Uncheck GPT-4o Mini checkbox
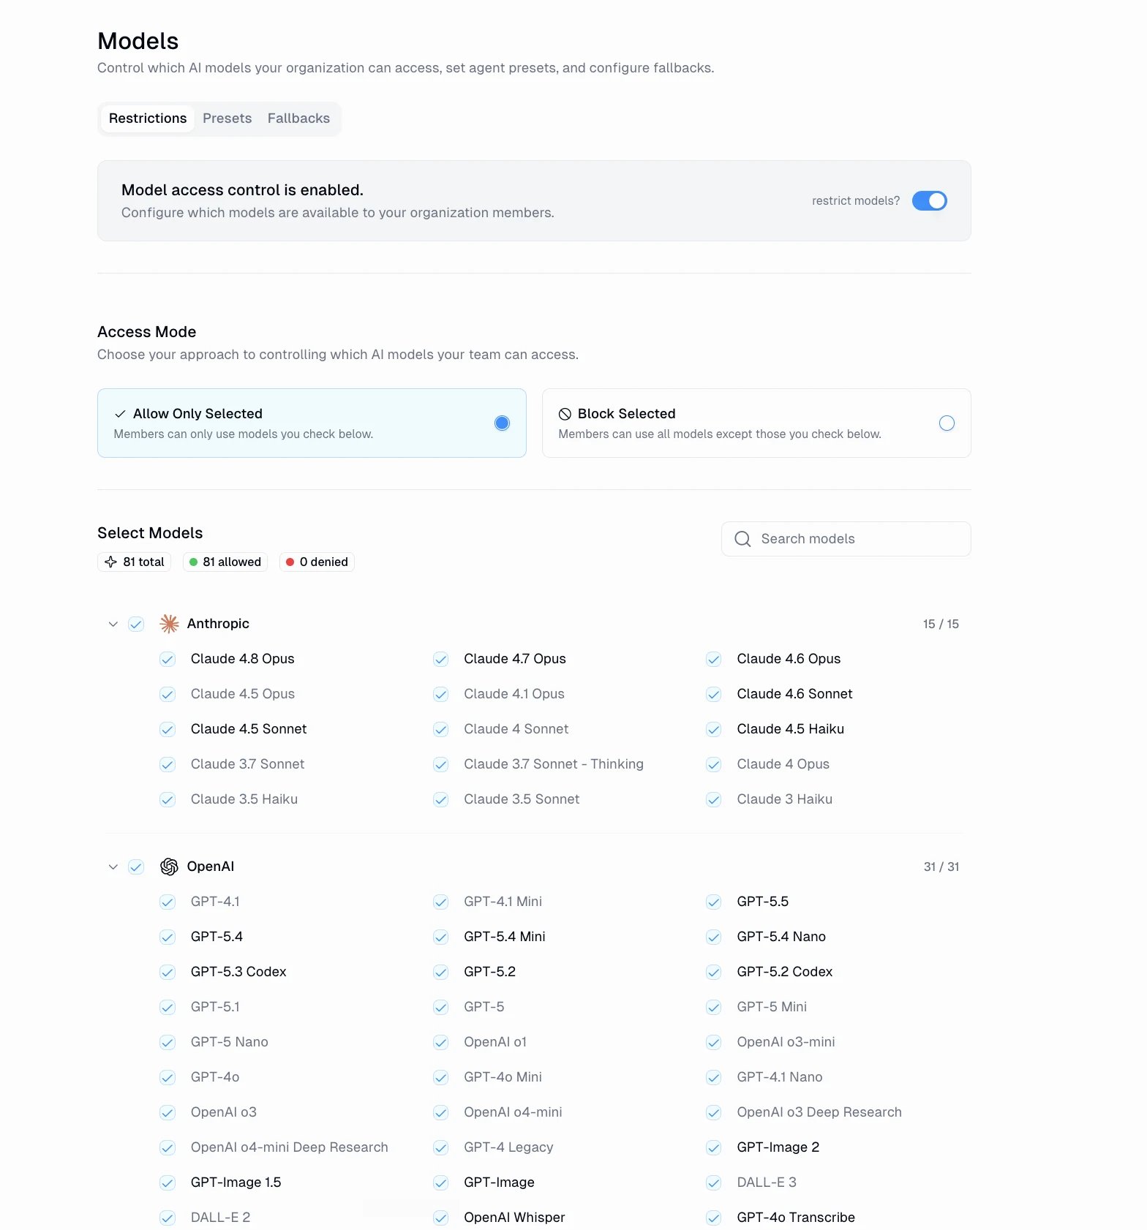This screenshot has width=1147, height=1230. [440, 1077]
